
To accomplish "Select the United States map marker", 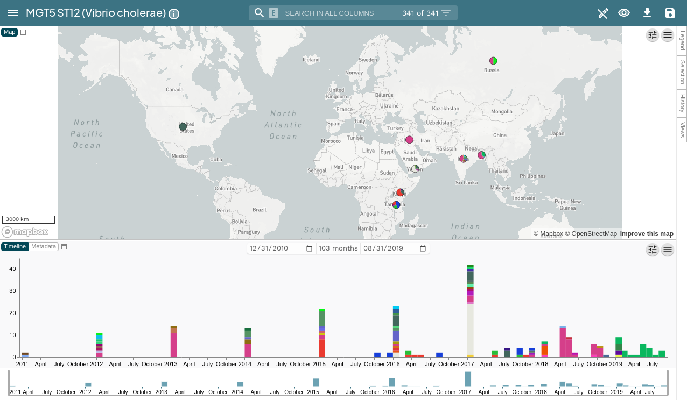I will click(183, 127).
